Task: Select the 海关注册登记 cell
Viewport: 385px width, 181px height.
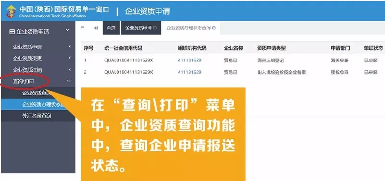Action: tap(270, 60)
